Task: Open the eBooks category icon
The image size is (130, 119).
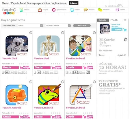Action: pyautogui.click(x=21, y=10)
